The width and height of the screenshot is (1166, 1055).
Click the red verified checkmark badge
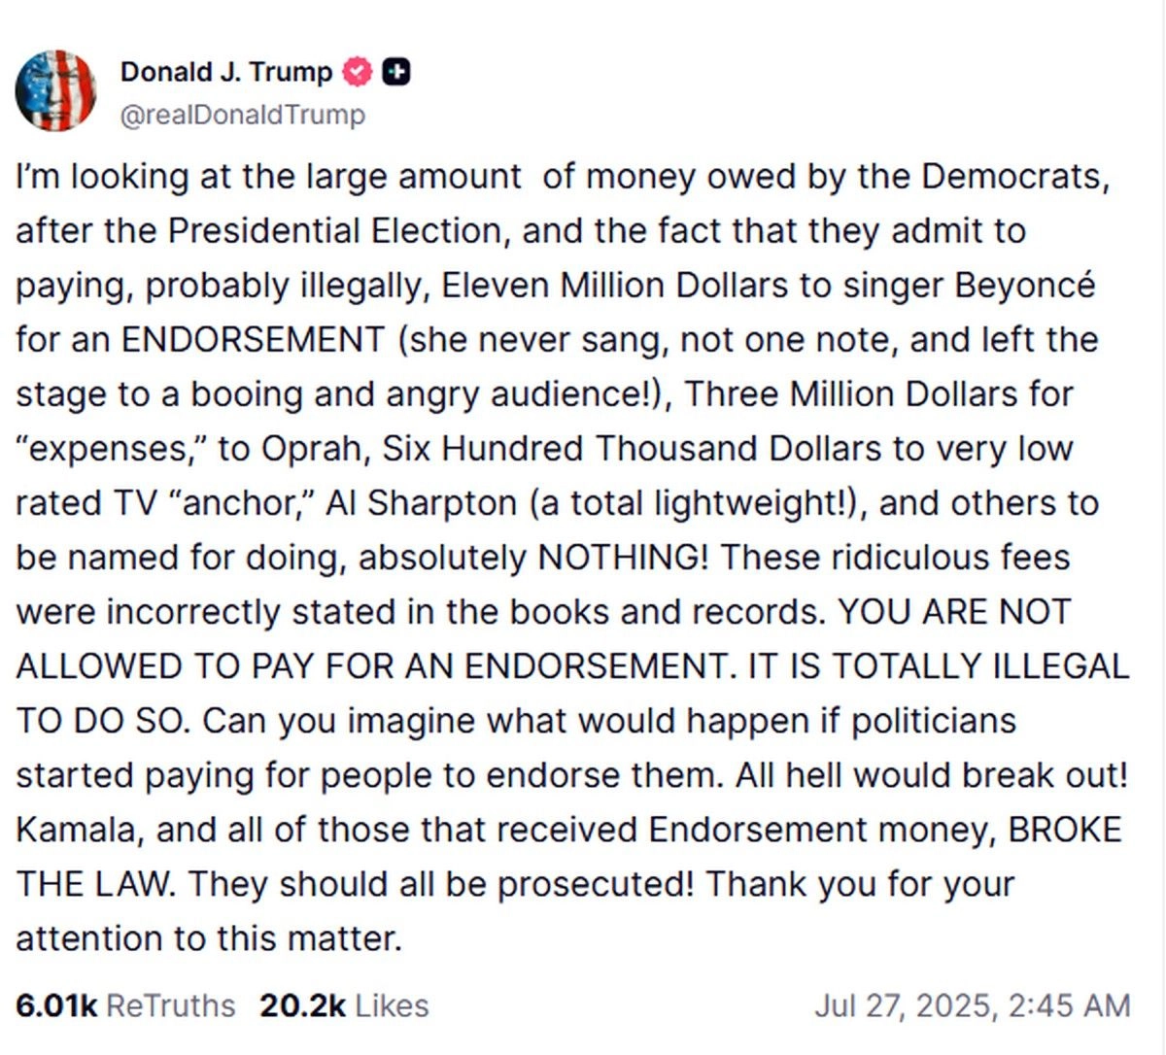[x=359, y=72]
